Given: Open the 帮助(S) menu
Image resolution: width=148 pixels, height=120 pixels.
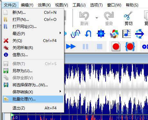Looking at the screenshot, I should click(132, 5).
